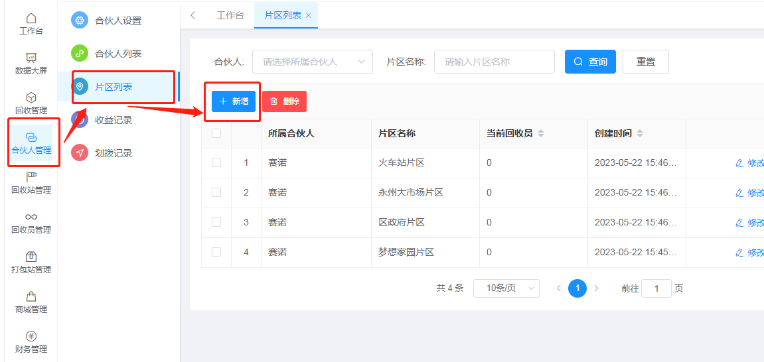Check the box for 梦想家园片区 row
Image resolution: width=764 pixels, height=362 pixels.
tap(216, 251)
